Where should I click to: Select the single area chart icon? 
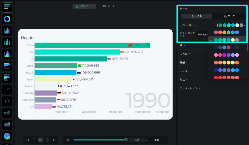[x=7, y=113]
